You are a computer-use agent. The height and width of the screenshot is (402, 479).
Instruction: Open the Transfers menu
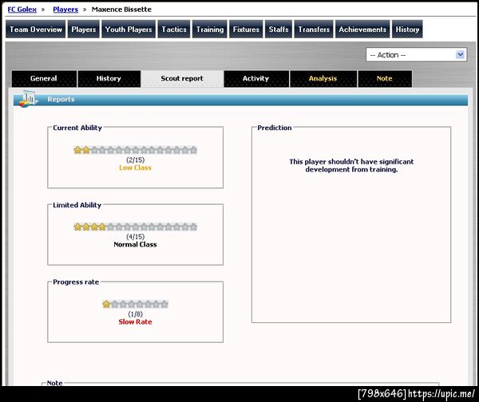pos(314,30)
